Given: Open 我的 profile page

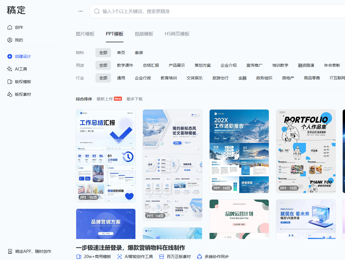Looking at the screenshot, I should pyautogui.click(x=19, y=40).
